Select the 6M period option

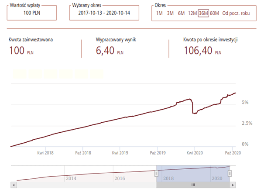tap(181, 13)
